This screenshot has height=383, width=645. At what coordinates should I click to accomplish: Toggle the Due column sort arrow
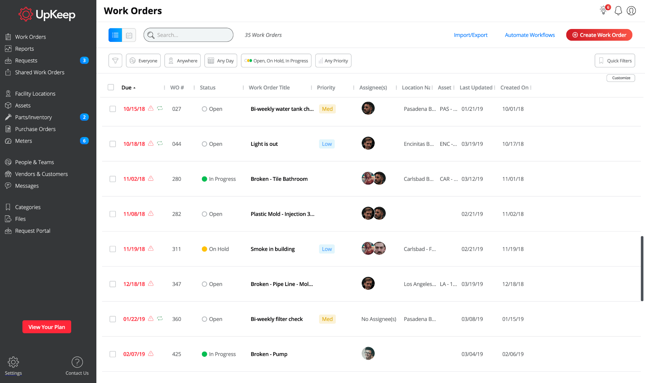(x=135, y=87)
